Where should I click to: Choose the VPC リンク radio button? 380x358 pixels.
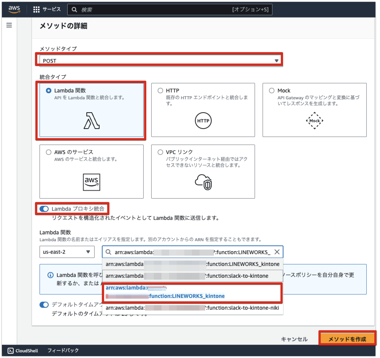pos(160,152)
